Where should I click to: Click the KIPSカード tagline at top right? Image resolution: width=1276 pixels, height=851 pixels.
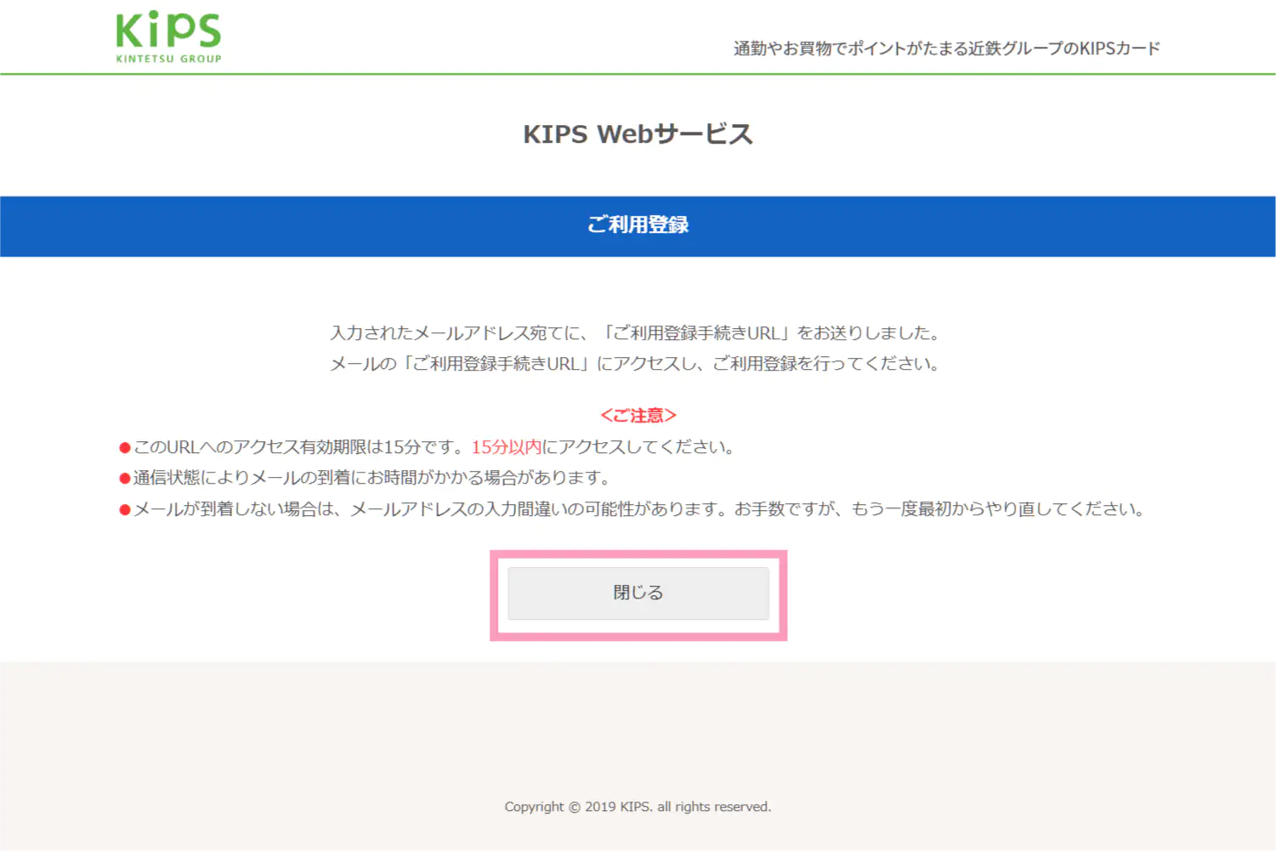944,48
